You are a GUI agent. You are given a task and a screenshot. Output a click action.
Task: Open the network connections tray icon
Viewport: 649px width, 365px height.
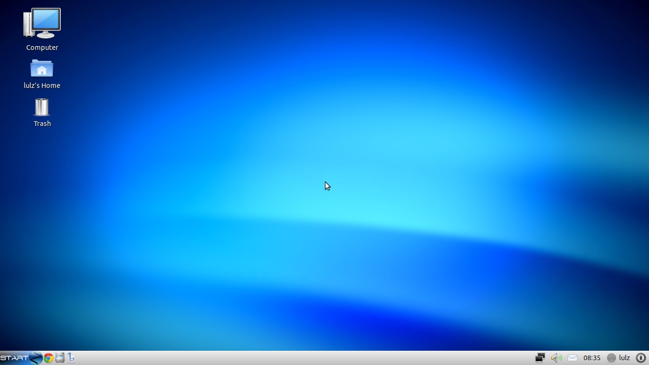pyautogui.click(x=540, y=358)
